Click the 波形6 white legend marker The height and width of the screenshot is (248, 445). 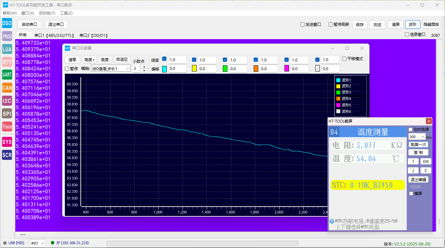click(338, 111)
